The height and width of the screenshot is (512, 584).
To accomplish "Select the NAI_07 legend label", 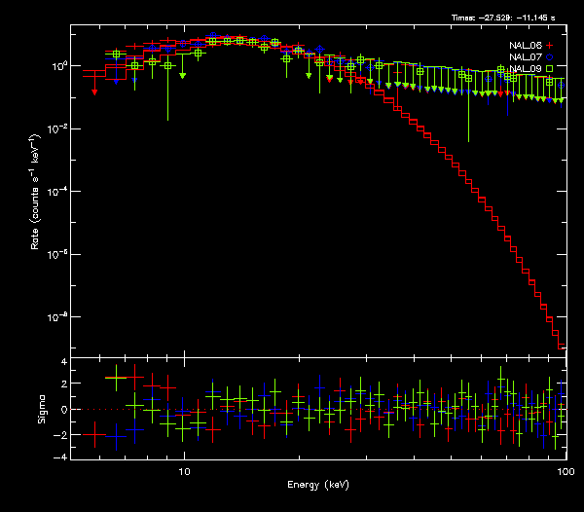I will (525, 57).
